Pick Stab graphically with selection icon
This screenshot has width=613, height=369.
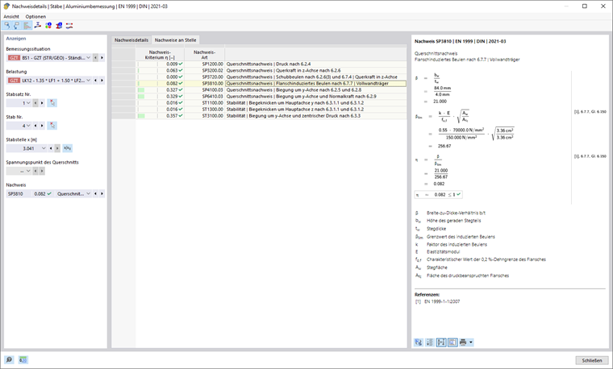pyautogui.click(x=52, y=126)
